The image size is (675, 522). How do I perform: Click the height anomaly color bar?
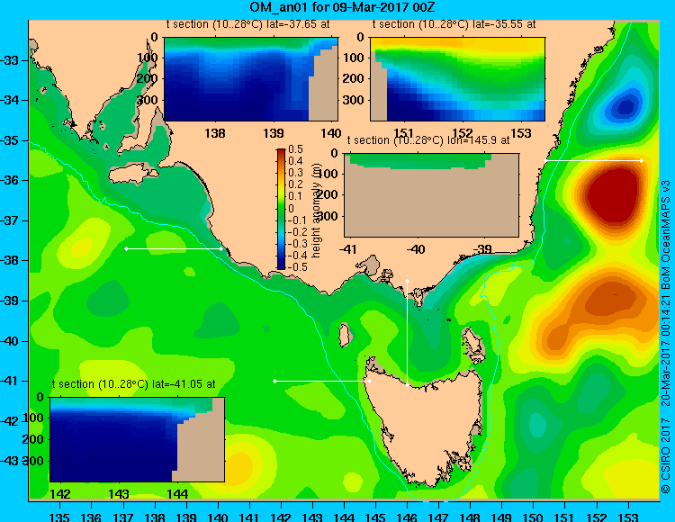click(x=281, y=209)
